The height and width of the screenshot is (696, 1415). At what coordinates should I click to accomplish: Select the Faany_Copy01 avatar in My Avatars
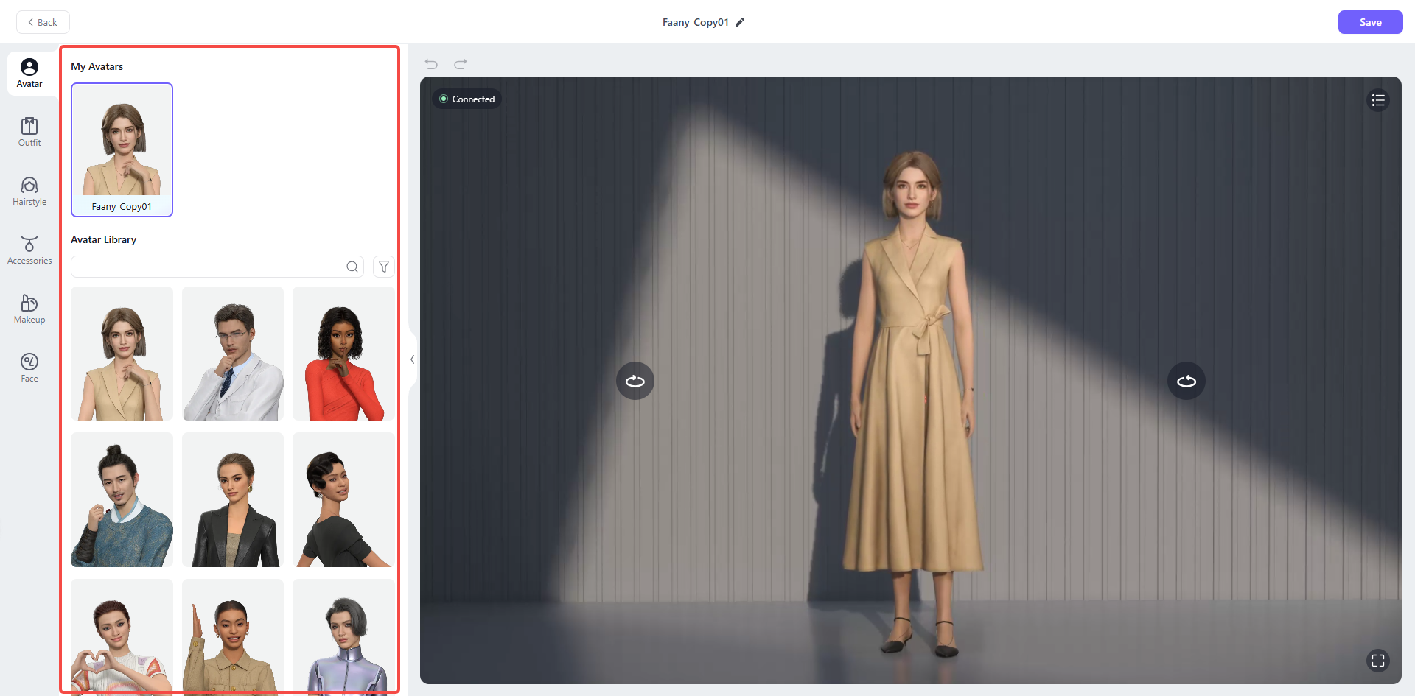[x=122, y=150]
